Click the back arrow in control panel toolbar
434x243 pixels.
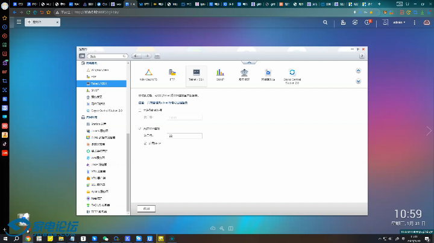coord(136,56)
